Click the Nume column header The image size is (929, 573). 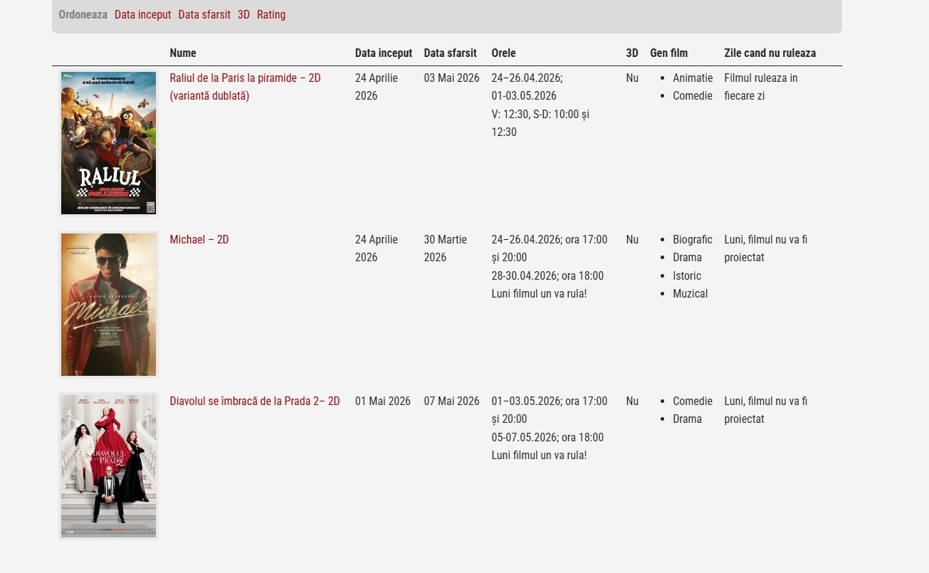tap(183, 53)
